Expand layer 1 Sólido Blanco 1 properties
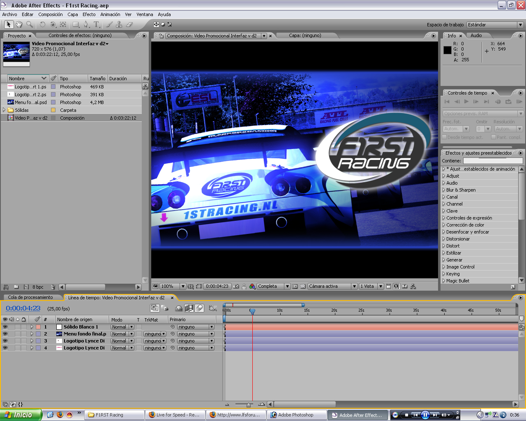The width and height of the screenshot is (526, 421). [32, 327]
